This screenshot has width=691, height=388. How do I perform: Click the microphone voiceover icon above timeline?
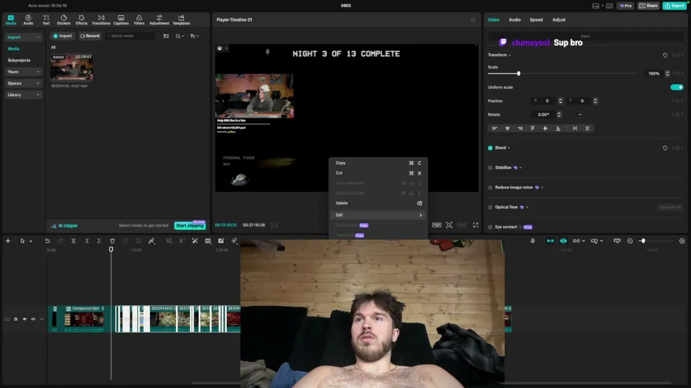click(x=533, y=241)
